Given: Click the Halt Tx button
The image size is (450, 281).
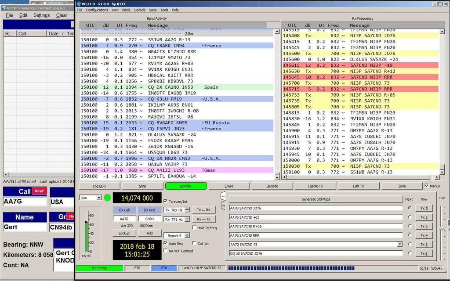Looking at the screenshot, I should click(359, 186).
